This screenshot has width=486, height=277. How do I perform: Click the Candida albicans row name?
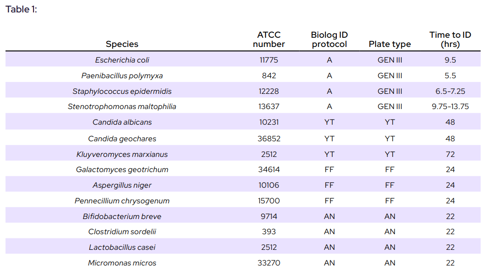(x=122, y=122)
